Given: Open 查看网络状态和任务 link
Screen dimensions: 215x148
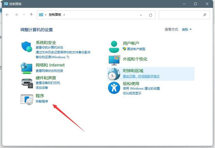Looking at the screenshot, I should 49,71.
